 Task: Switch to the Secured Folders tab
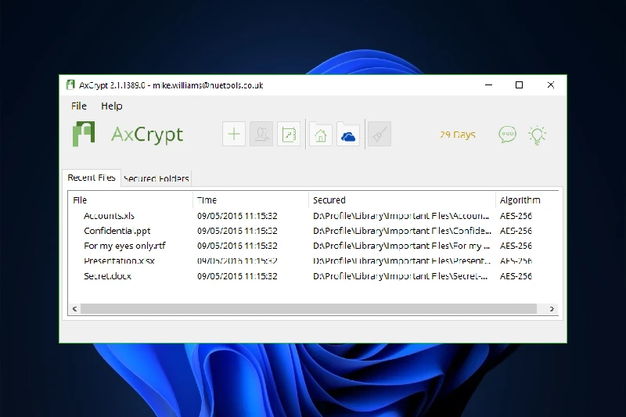click(x=156, y=178)
